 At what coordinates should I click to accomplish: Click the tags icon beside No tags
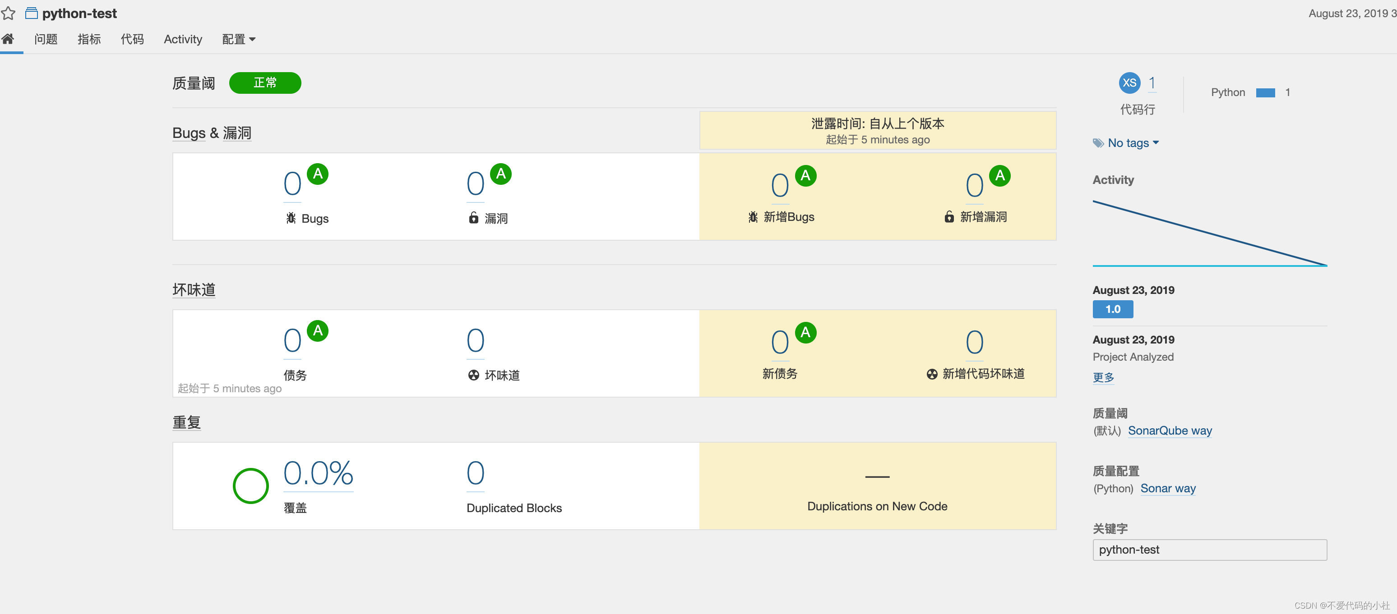1098,143
